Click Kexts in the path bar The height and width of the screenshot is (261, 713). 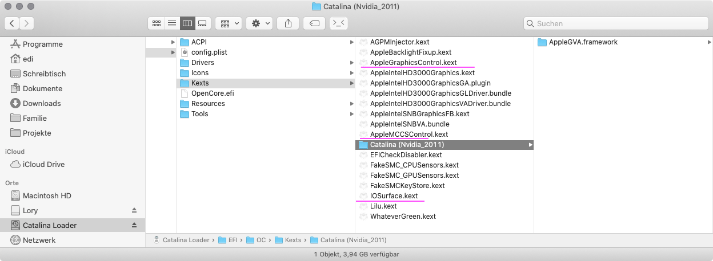tap(288, 240)
